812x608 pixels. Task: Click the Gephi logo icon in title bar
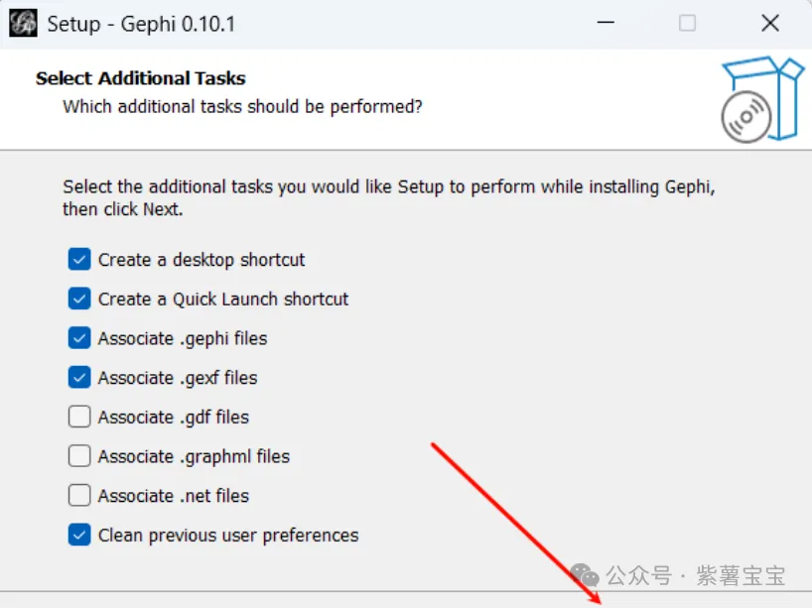(23, 23)
